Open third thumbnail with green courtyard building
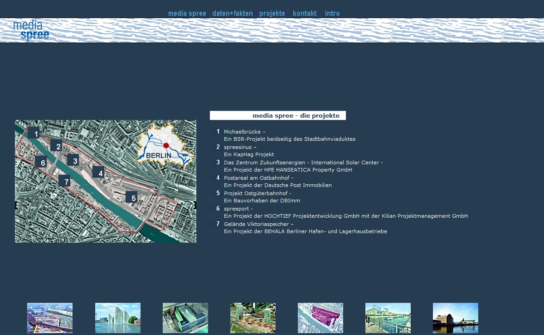The width and height of the screenshot is (544, 335). [185, 318]
